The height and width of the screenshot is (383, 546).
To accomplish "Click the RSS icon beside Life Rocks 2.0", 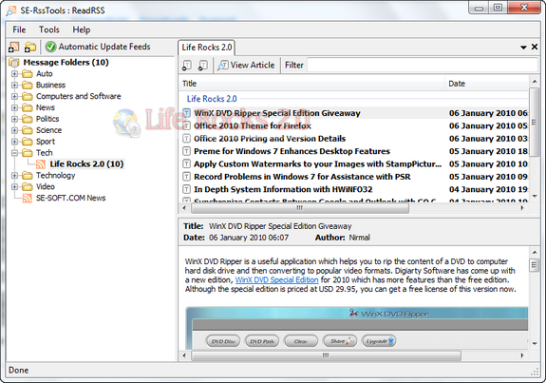I will 41,164.
